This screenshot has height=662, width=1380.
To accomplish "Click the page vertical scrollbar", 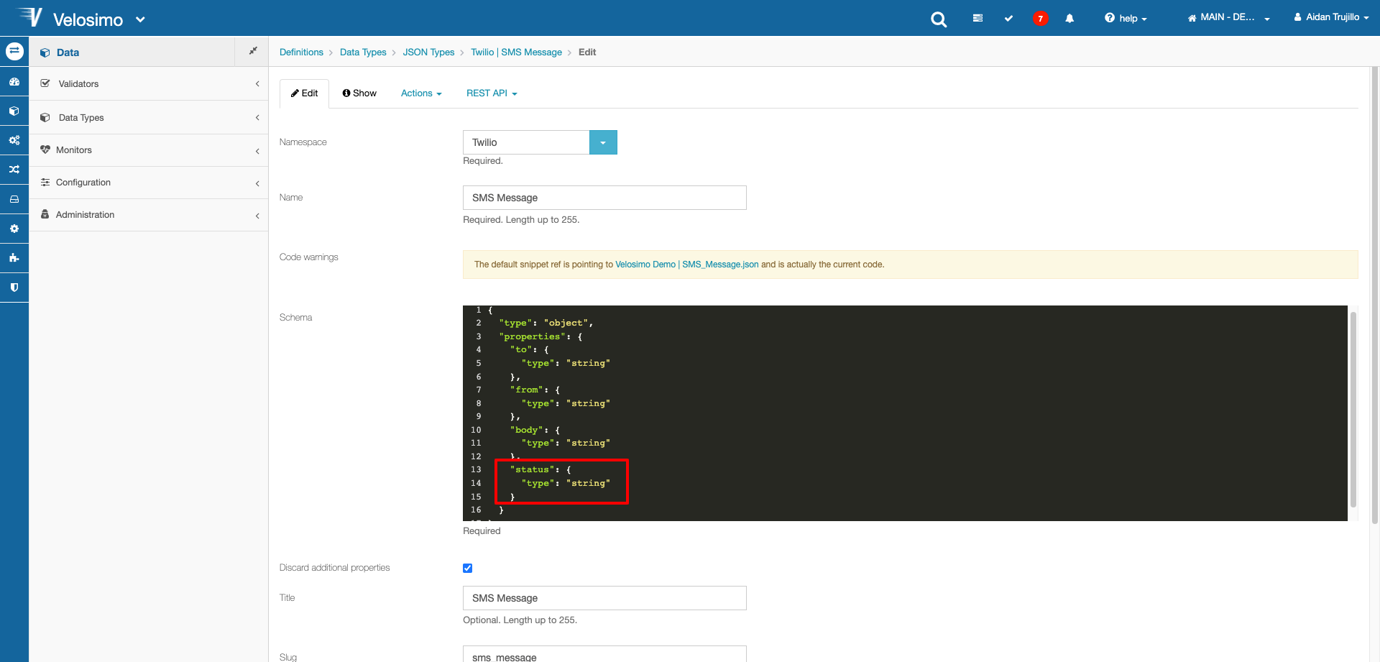I will click(1376, 295).
